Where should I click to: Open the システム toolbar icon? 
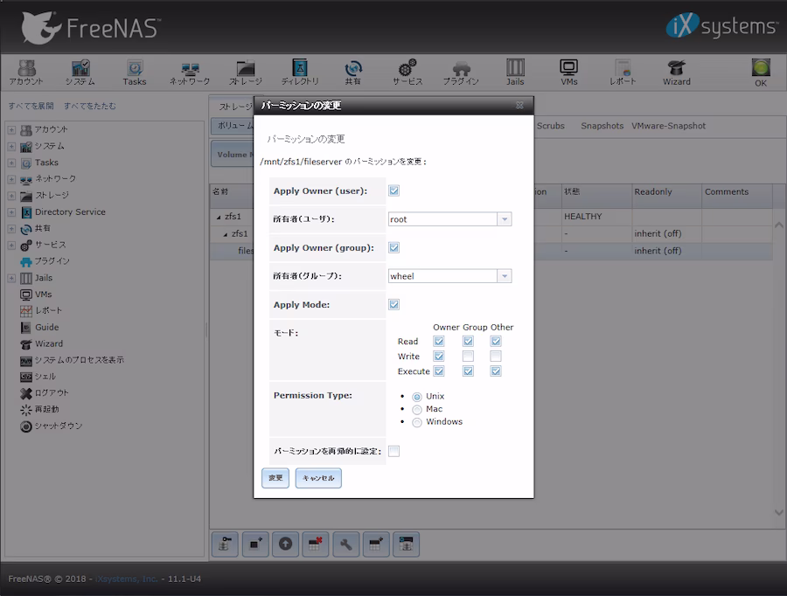pyautogui.click(x=80, y=73)
